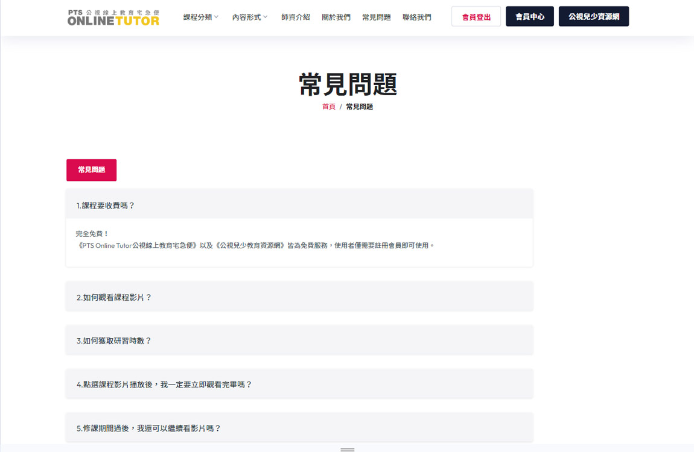Image resolution: width=694 pixels, height=452 pixels.
Task: Click the chevron arrow beside 內容形式
Action: point(266,17)
